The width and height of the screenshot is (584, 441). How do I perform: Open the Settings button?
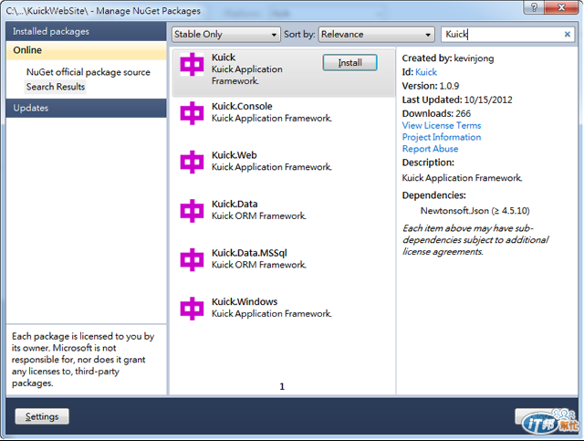point(42,416)
